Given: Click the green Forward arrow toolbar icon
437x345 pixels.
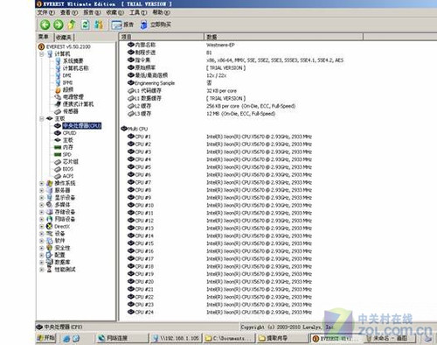Looking at the screenshot, I should pyautogui.click(x=58, y=25).
